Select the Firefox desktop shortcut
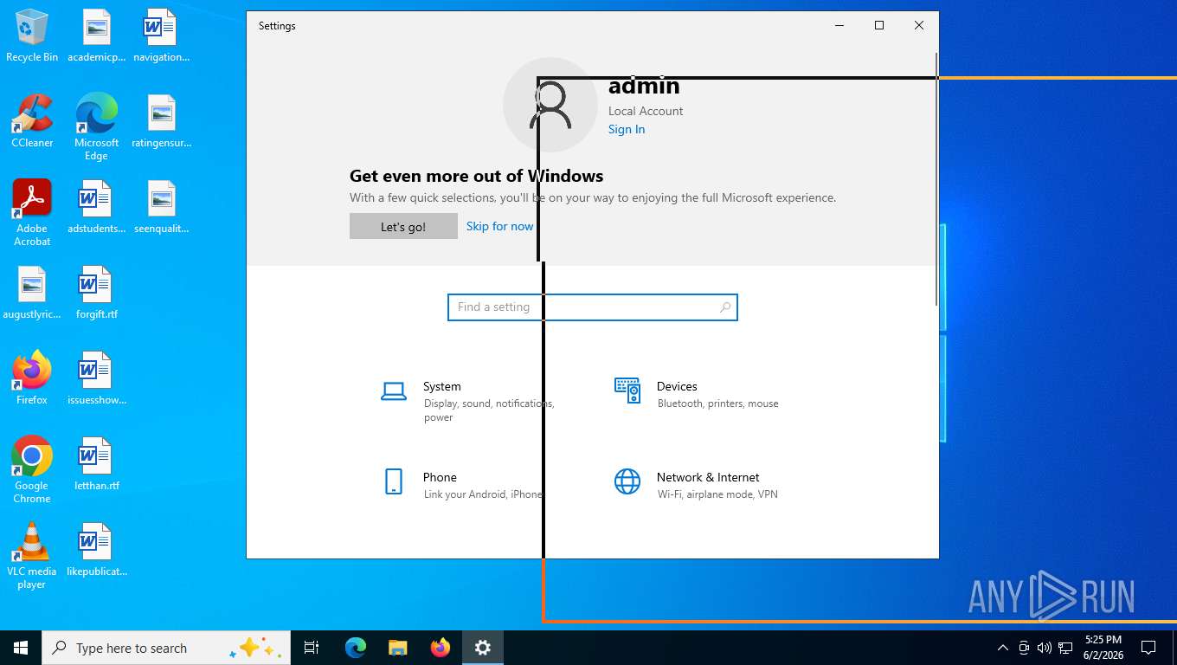The width and height of the screenshot is (1177, 665). pos(32,378)
